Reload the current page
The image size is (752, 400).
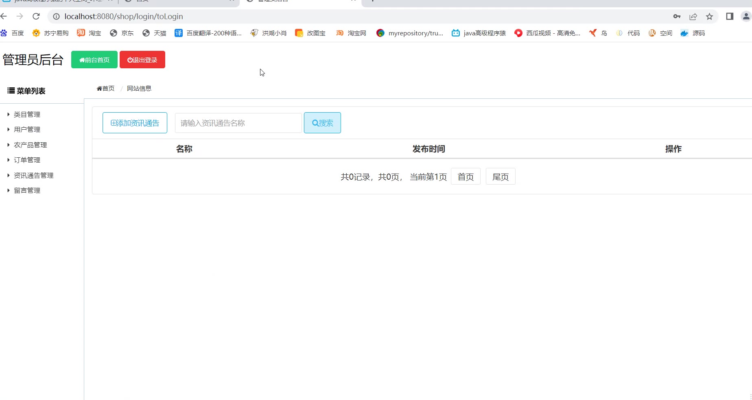36,16
